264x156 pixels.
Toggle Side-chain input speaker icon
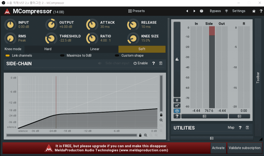100,63
